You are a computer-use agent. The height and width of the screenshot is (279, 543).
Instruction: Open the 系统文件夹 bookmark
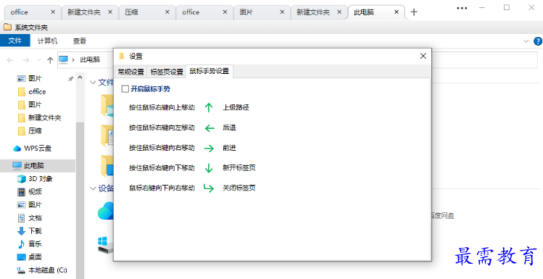pos(25,28)
